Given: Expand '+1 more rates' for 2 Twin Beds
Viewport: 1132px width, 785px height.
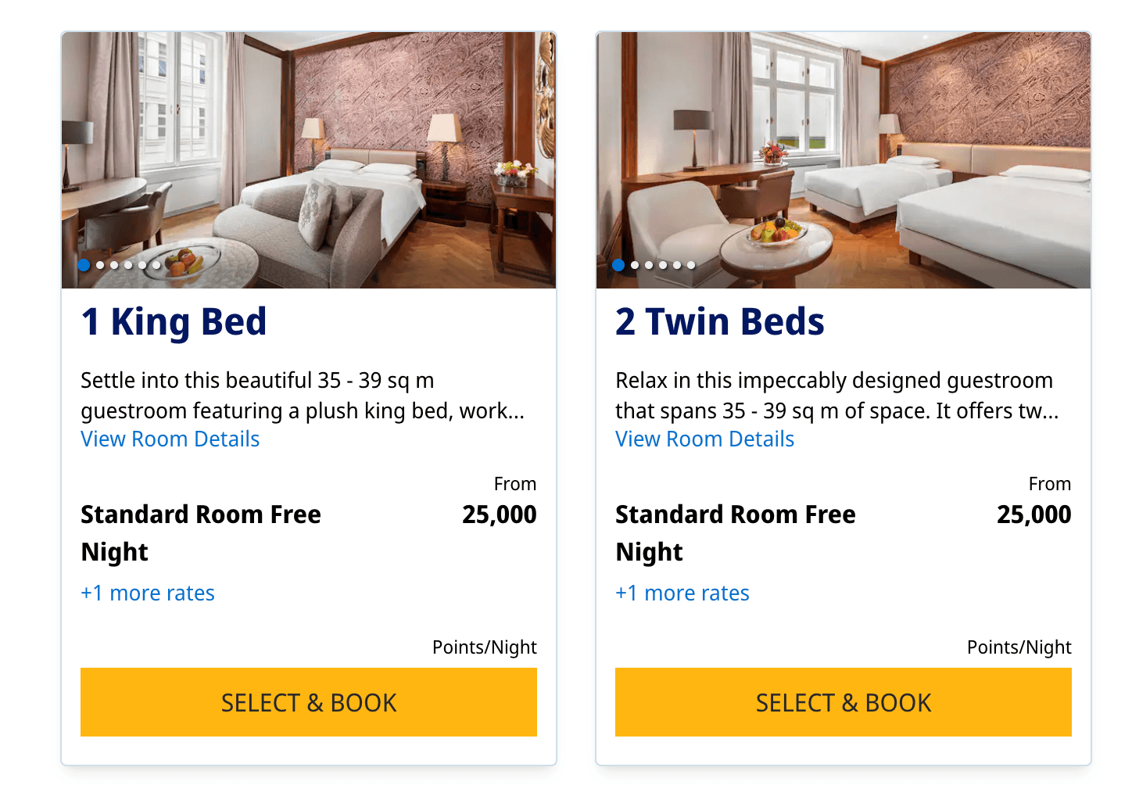Looking at the screenshot, I should 682,593.
